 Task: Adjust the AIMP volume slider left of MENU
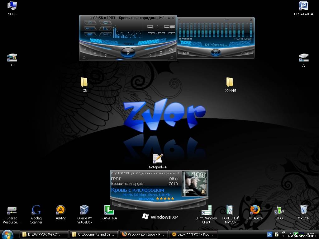click(x=104, y=41)
